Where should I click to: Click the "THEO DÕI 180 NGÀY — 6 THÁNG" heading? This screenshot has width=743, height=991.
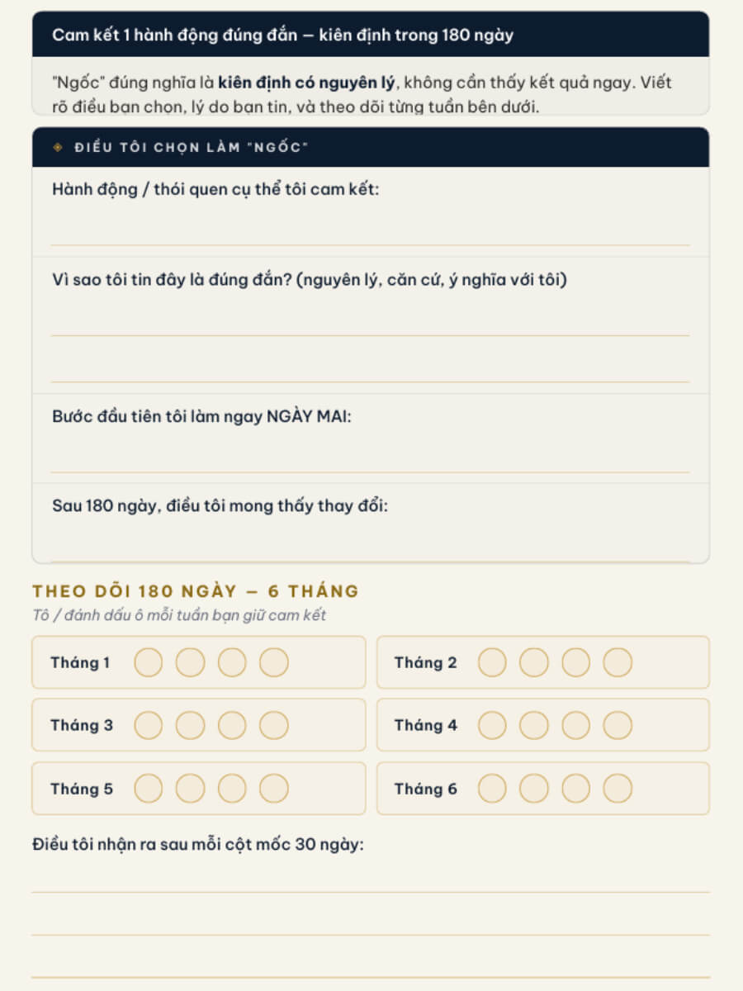[x=196, y=591]
